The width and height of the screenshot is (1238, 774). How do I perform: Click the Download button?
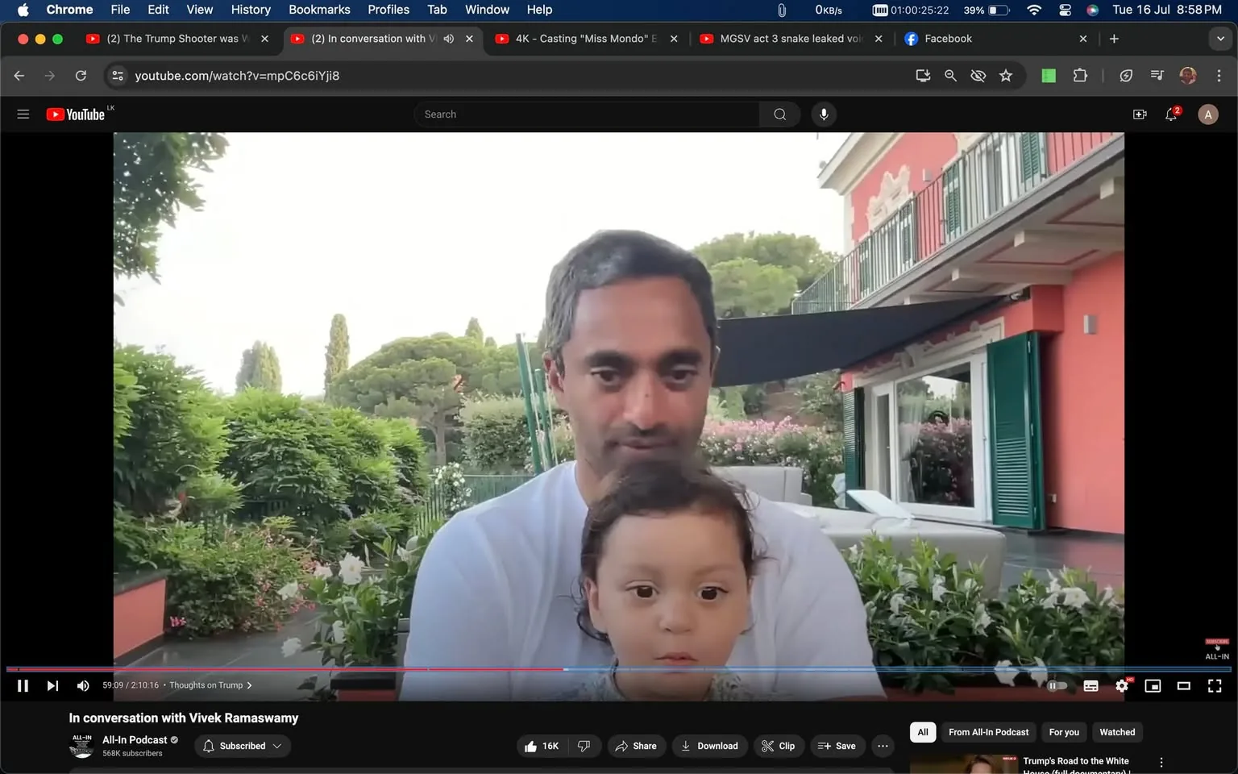(708, 746)
